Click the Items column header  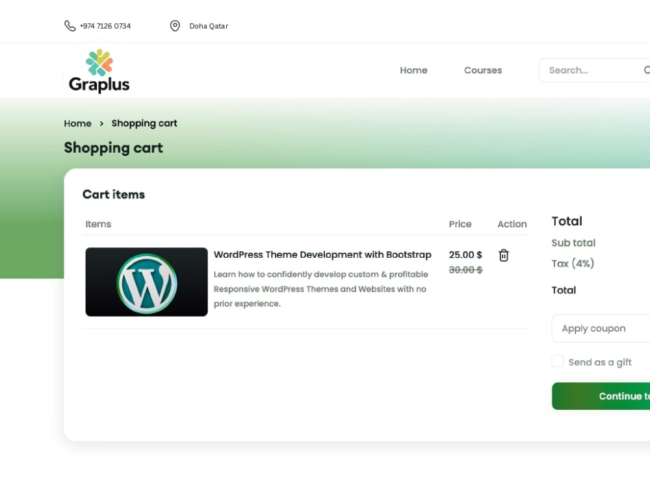click(x=98, y=224)
